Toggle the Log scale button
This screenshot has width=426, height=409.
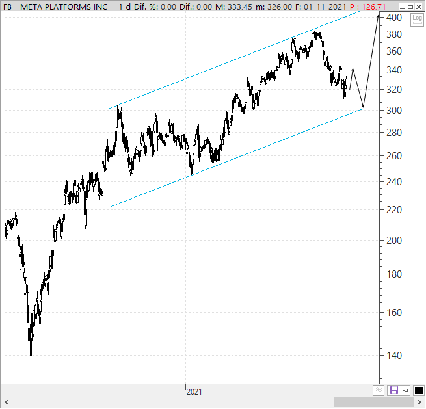point(417,20)
